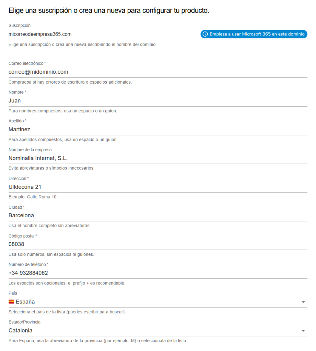Screen dimensions: 316x351
Task: Click the info icon in Microsoft 365 badge
Action: 205,34
